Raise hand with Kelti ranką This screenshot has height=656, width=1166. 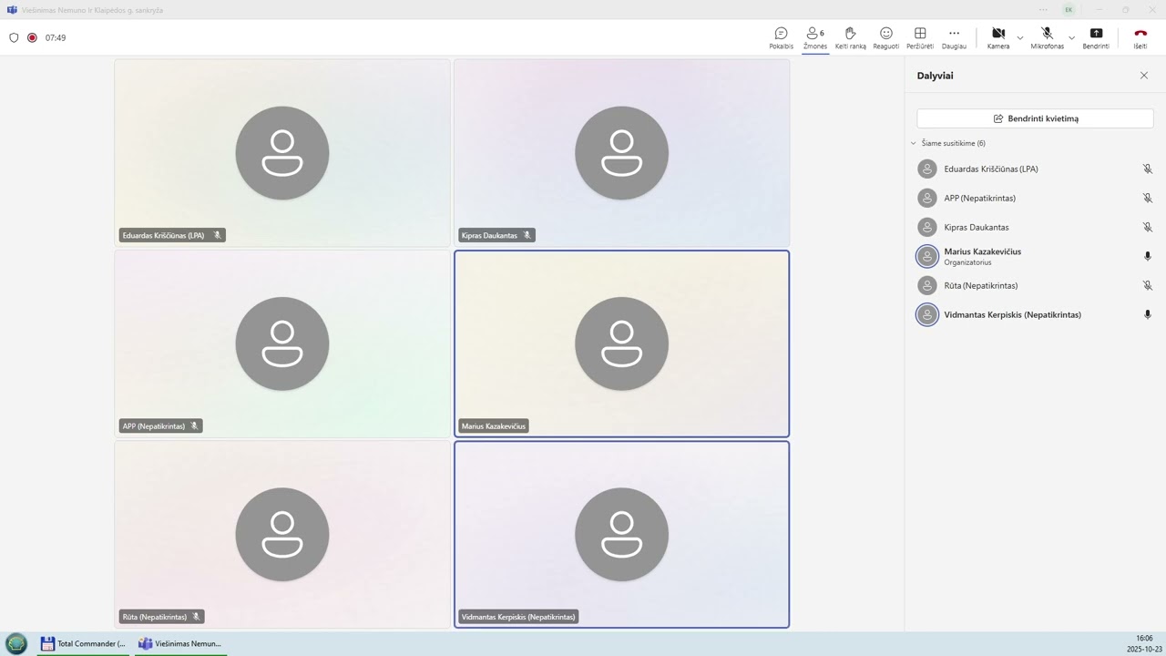pyautogui.click(x=851, y=37)
